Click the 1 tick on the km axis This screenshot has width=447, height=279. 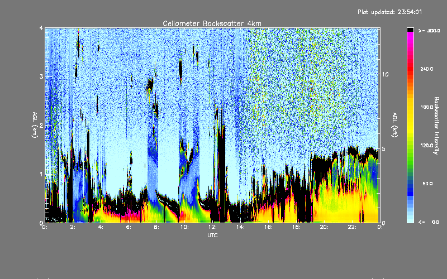coord(41,174)
